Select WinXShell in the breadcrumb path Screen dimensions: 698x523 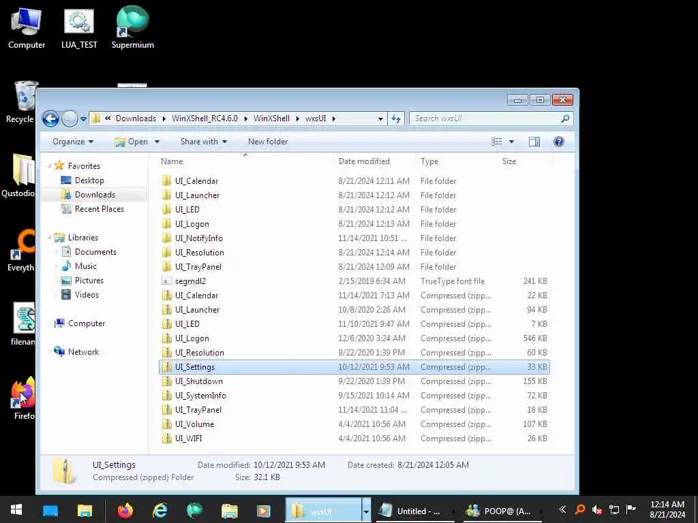[x=271, y=118]
